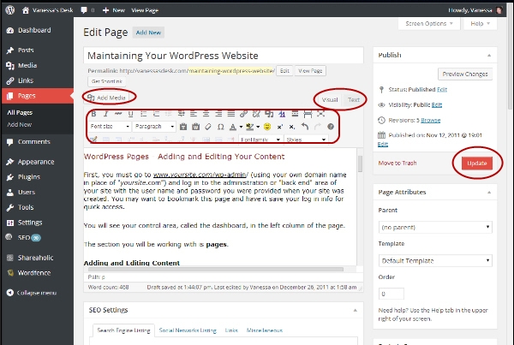Open editor help question-mark icon
The width and height of the screenshot is (514, 345).
tap(331, 127)
